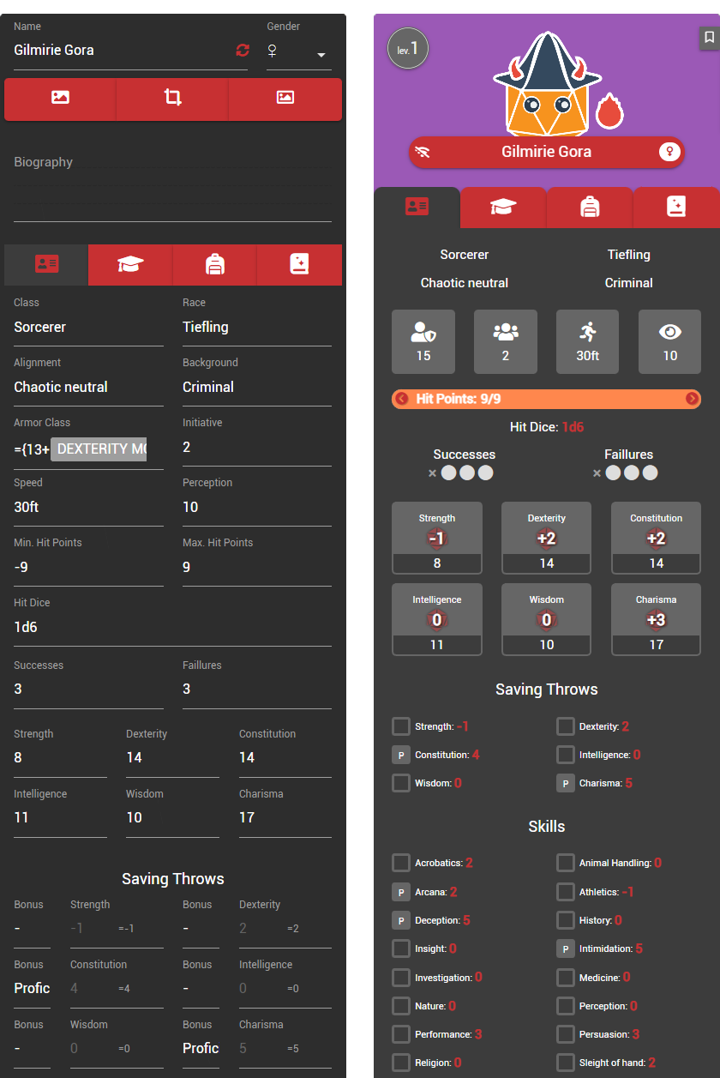Image resolution: width=720 pixels, height=1078 pixels.
Task: Click the running-figure Speed tile
Action: point(587,341)
